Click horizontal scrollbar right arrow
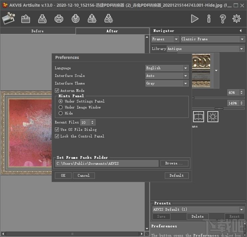 (142, 234)
